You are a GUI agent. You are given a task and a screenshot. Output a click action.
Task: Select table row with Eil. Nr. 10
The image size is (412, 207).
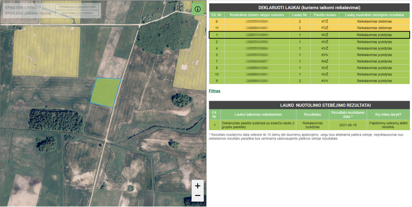click(309, 74)
